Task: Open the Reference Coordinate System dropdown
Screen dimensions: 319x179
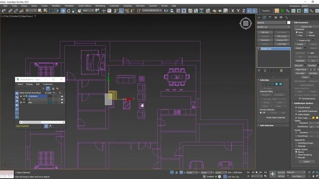Action: pos(88,10)
